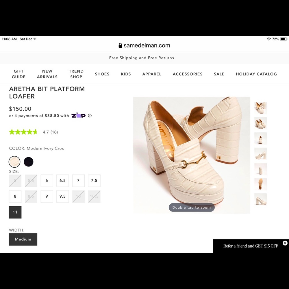Click the Zip payment logo
This screenshot has height=289, width=289.
click(x=78, y=115)
